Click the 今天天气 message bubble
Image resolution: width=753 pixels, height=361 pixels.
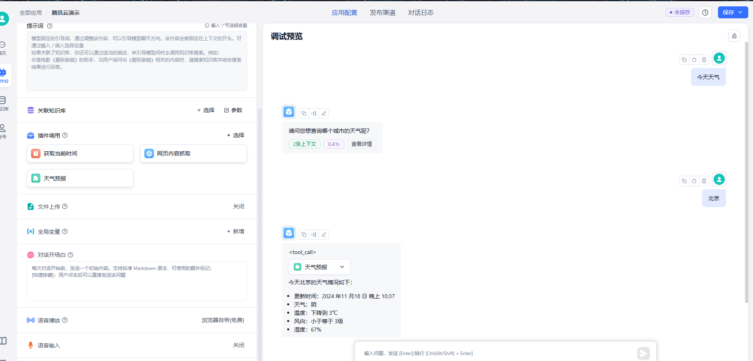708,77
